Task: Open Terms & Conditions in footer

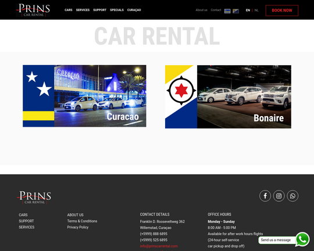Action: click(x=82, y=221)
